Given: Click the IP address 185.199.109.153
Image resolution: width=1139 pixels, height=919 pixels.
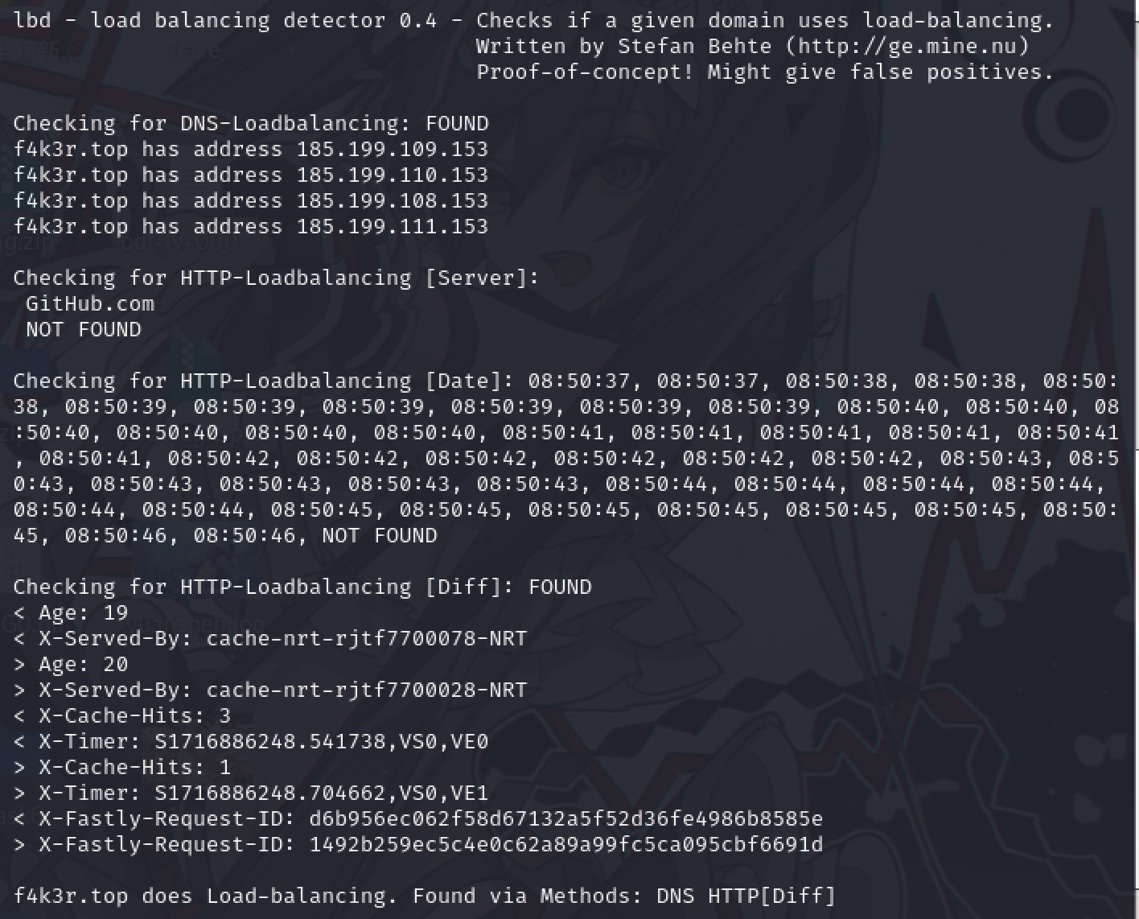Looking at the screenshot, I should click(393, 149).
